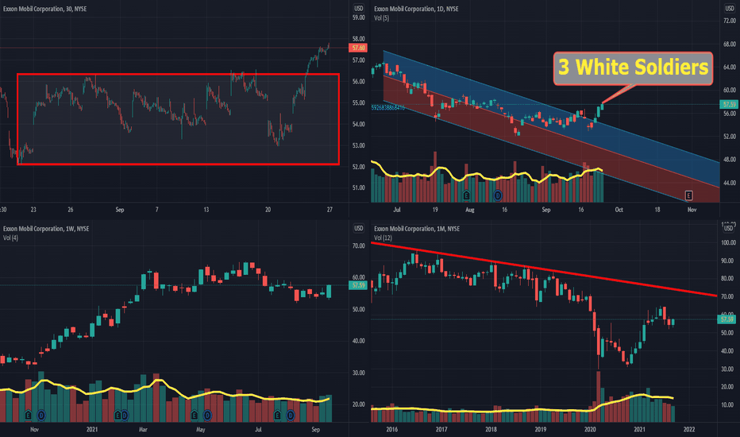Viewport: 740px width, 437px height.
Task: Click the dividend D marker before Mar on weekly chart
Action: (125, 416)
